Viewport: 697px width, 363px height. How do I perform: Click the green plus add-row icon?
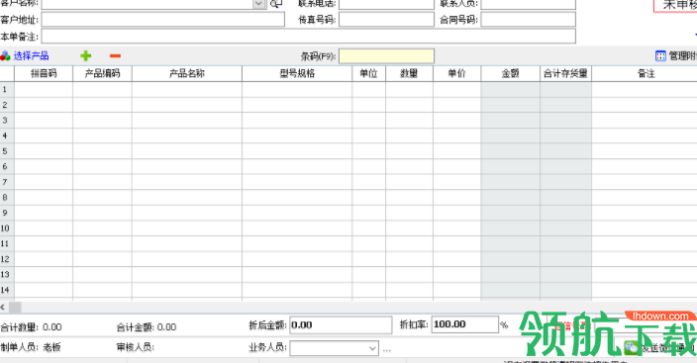click(x=86, y=55)
